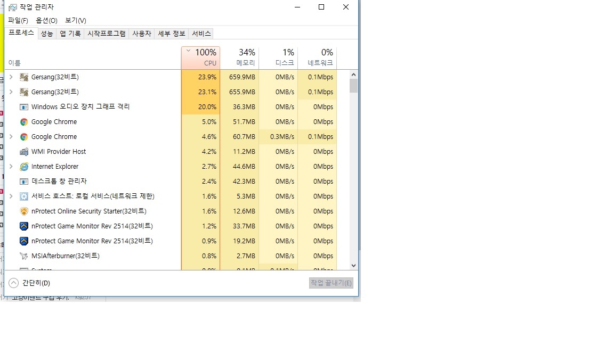Click the 서비스 호스트 gear icon

(24, 196)
